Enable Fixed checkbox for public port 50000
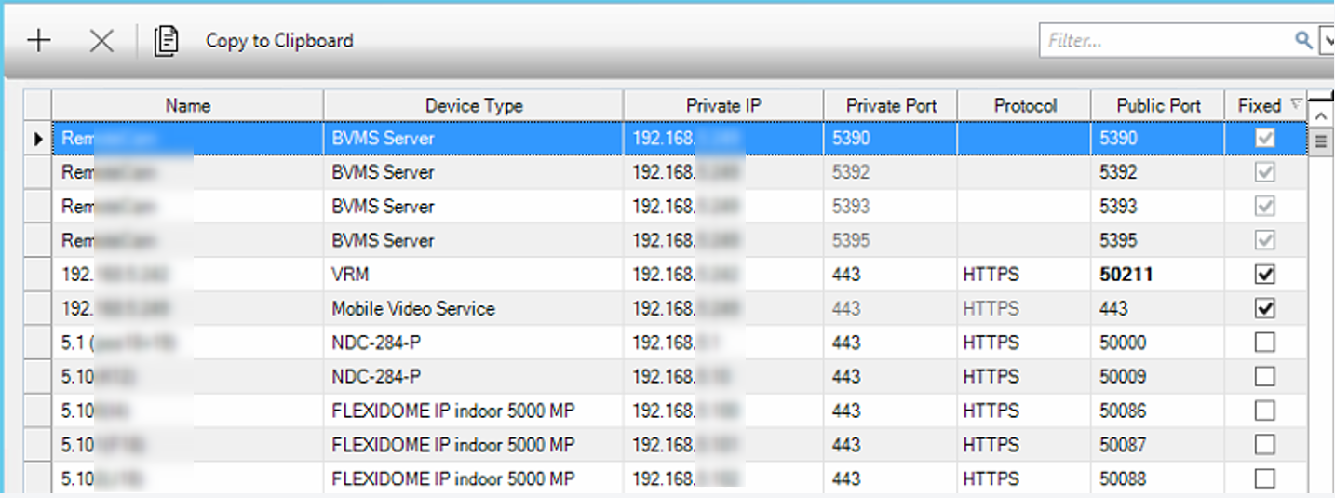 coord(1264,343)
